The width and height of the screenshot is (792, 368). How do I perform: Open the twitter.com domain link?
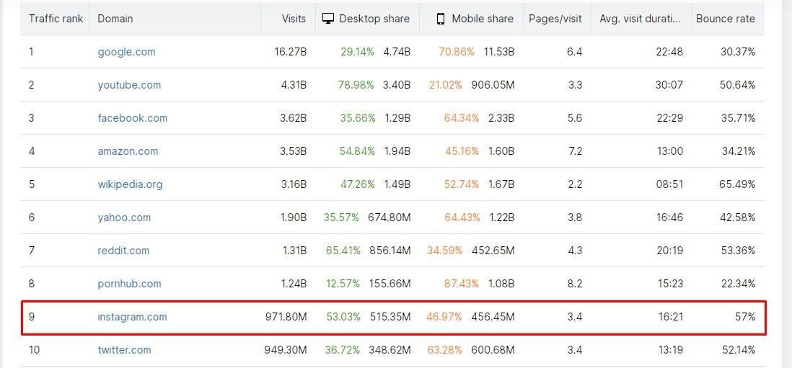coord(124,350)
